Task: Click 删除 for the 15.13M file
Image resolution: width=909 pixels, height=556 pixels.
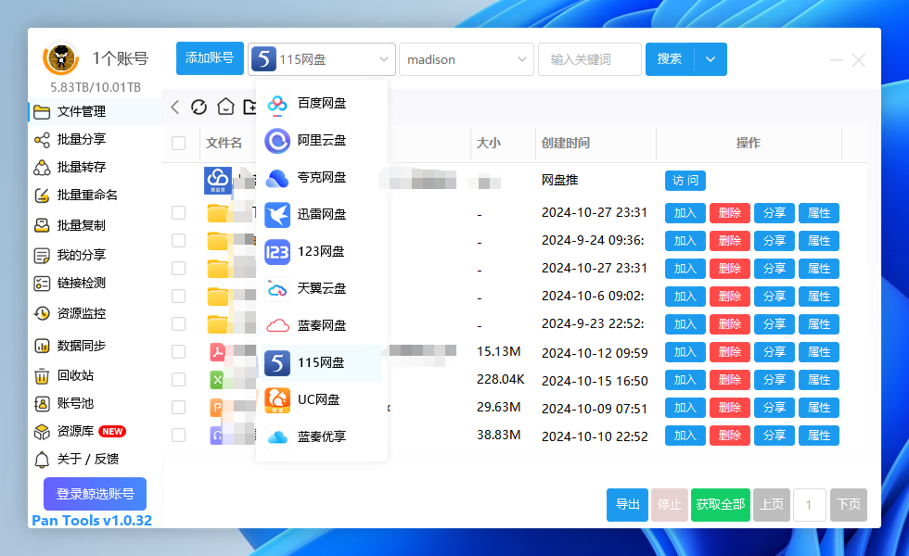Action: (730, 352)
